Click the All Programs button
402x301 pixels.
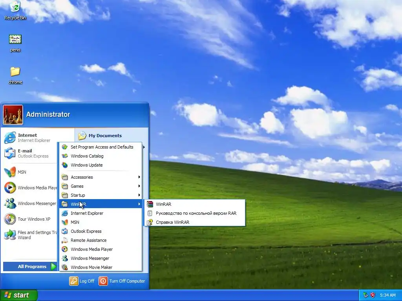point(30,267)
